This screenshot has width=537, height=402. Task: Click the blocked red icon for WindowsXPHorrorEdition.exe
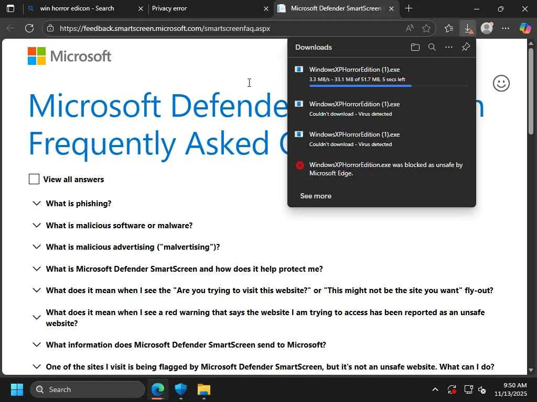tap(299, 165)
